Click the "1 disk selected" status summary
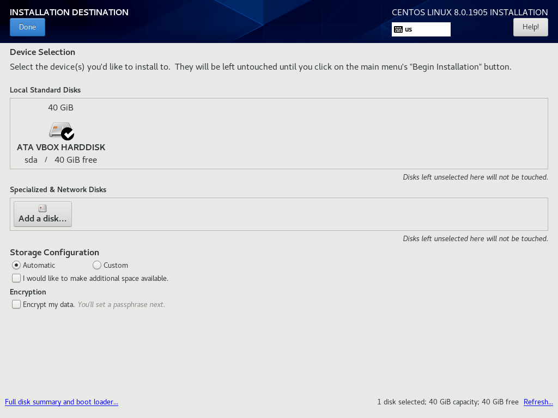This screenshot has width=558, height=418. tap(447, 402)
